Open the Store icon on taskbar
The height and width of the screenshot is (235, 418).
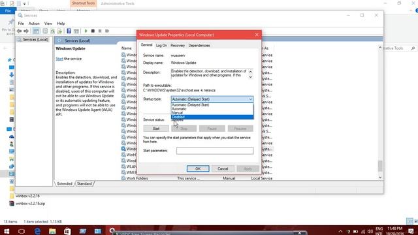click(x=67, y=231)
